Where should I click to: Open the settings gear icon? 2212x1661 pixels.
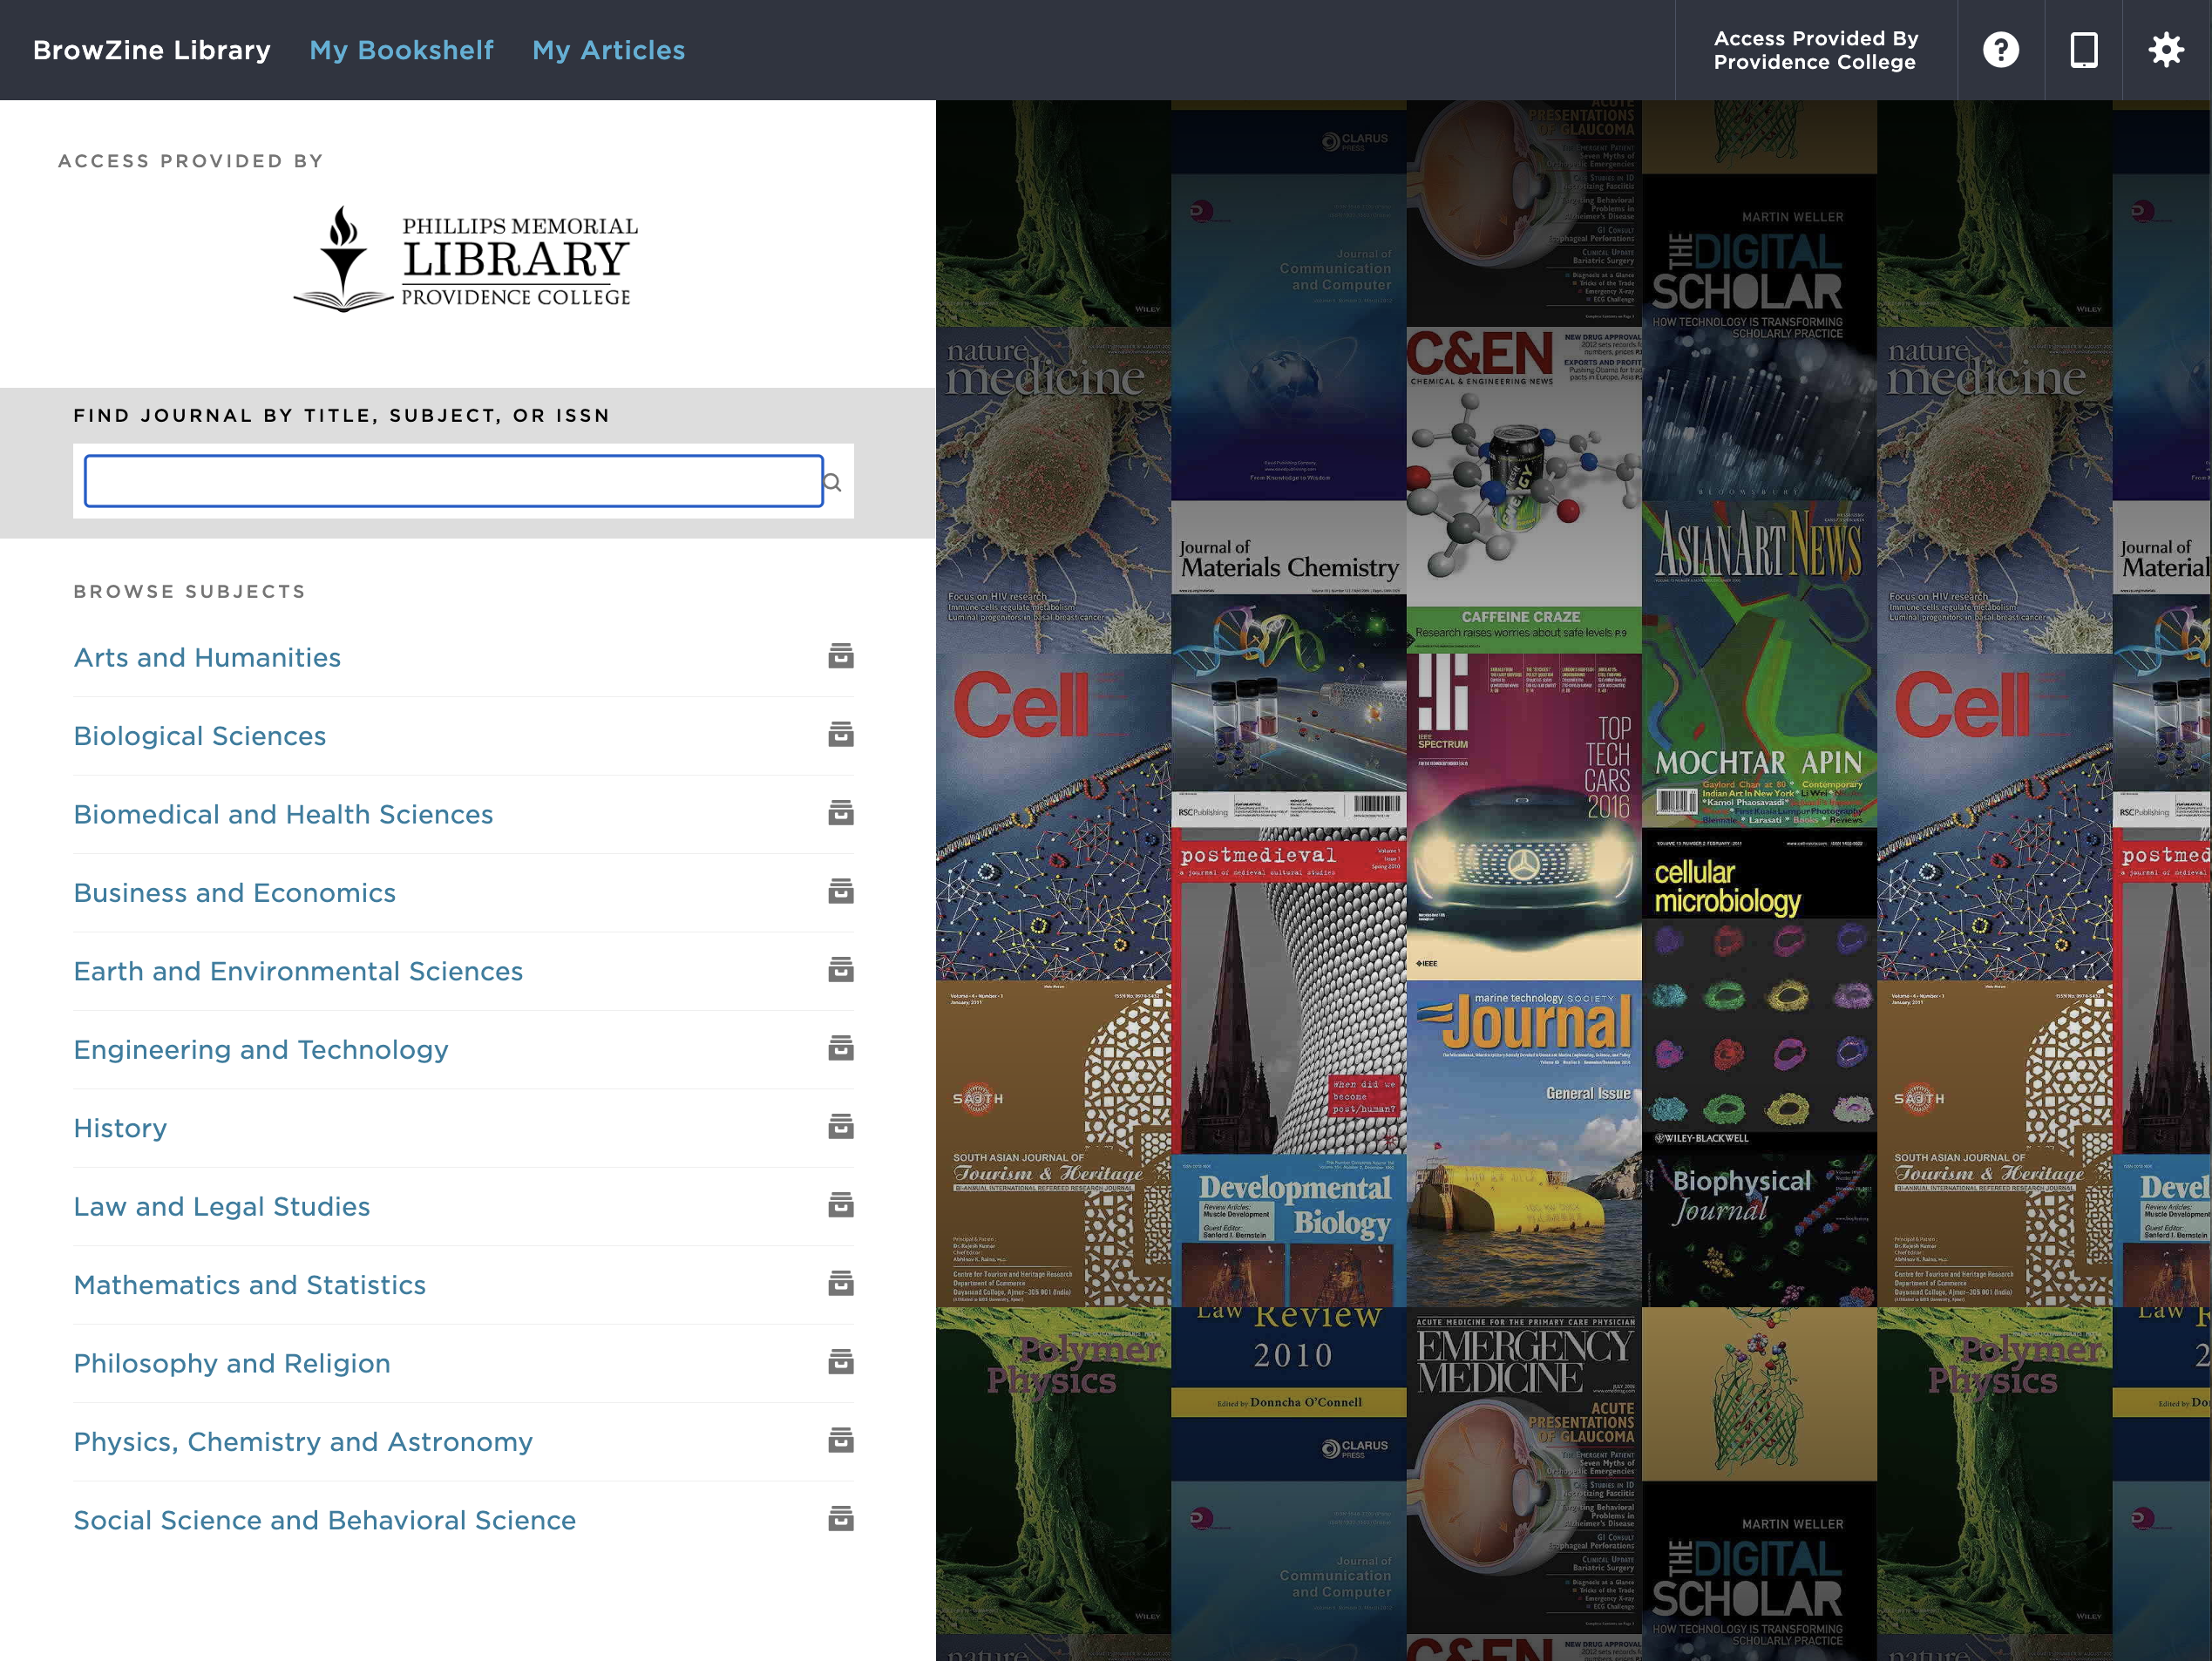click(2166, 49)
